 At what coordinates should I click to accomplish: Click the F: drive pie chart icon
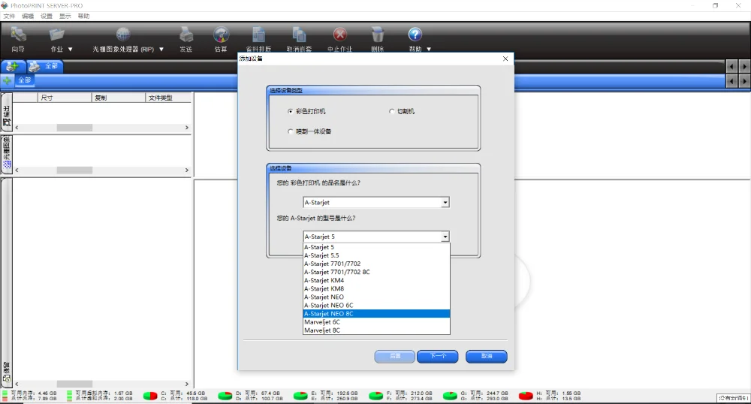pyautogui.click(x=376, y=396)
